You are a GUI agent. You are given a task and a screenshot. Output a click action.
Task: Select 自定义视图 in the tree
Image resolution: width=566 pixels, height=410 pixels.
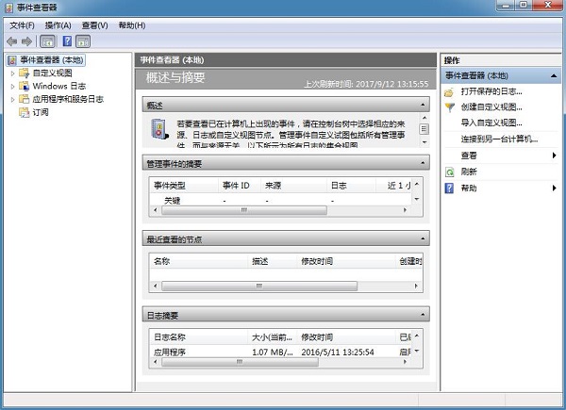click(x=52, y=74)
